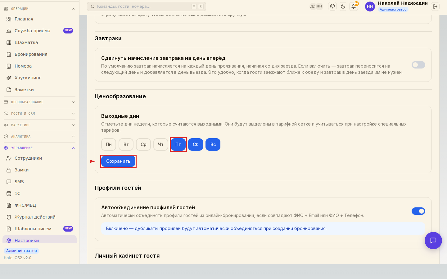Click the Бронирования clipboard icon
The width and height of the screenshot is (447, 279).
tap(9, 54)
